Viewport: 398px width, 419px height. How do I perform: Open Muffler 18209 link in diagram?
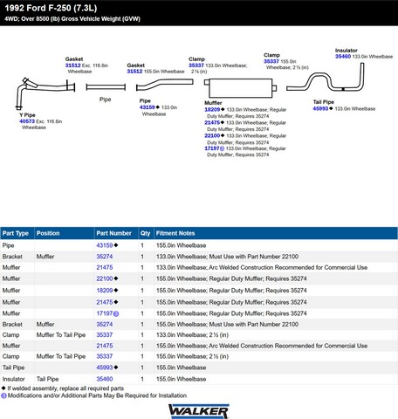point(212,110)
